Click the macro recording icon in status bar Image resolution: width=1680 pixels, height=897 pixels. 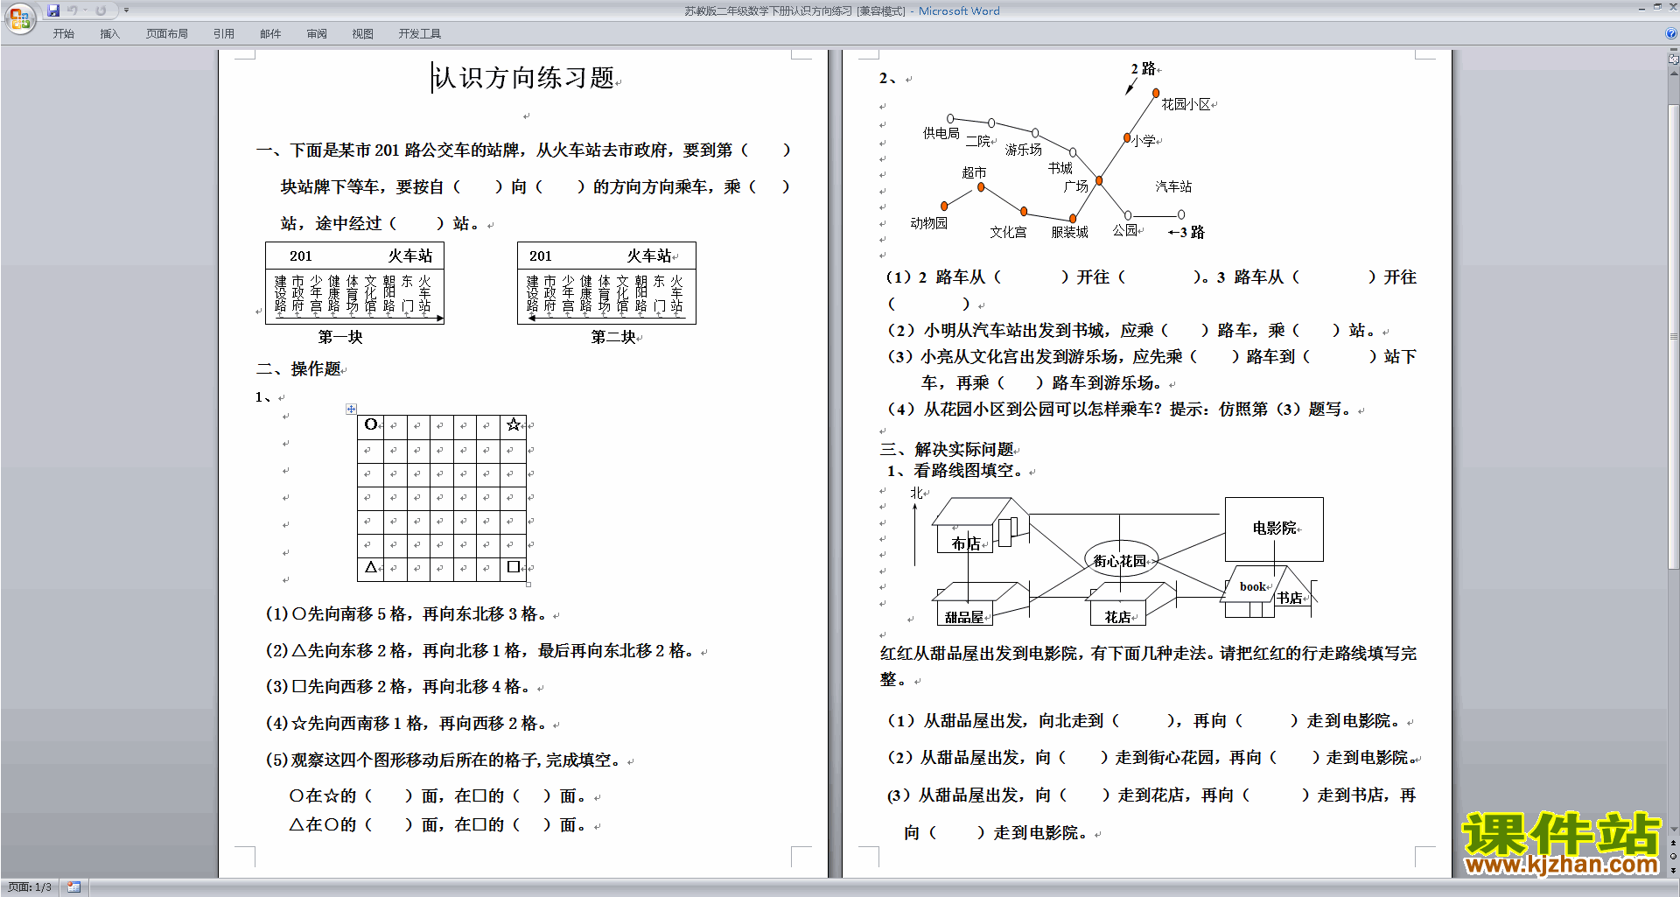tap(73, 887)
